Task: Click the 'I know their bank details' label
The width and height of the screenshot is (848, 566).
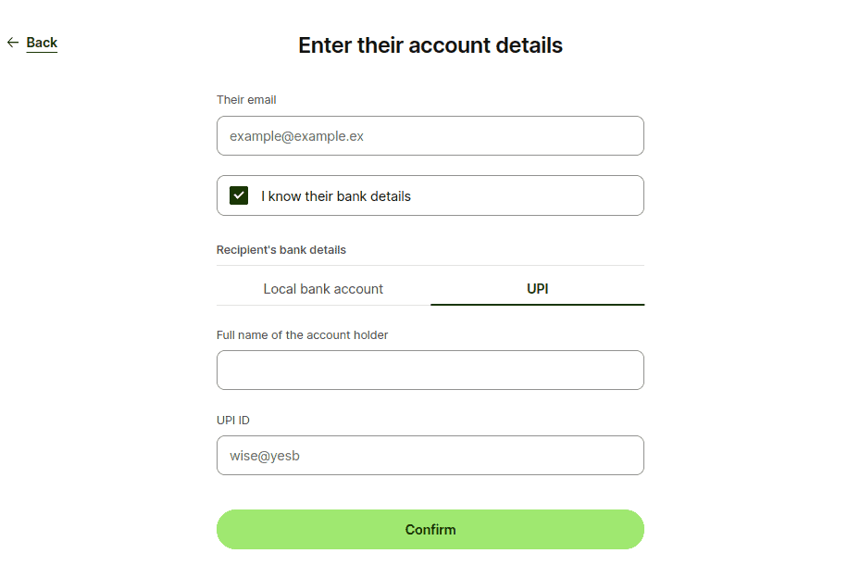Action: (x=336, y=196)
